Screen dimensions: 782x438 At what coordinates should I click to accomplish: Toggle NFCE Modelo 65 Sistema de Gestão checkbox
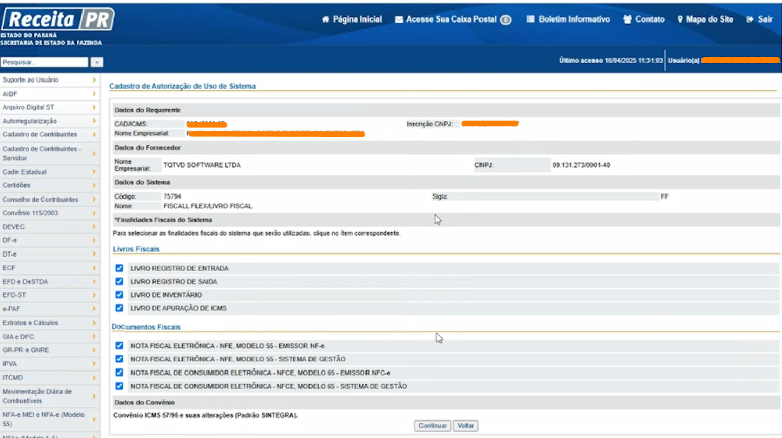119,386
